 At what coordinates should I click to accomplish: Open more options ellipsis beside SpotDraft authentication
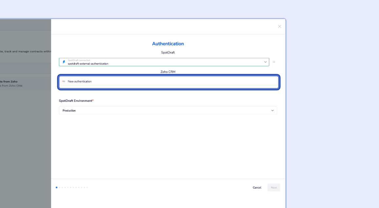pyautogui.click(x=274, y=62)
